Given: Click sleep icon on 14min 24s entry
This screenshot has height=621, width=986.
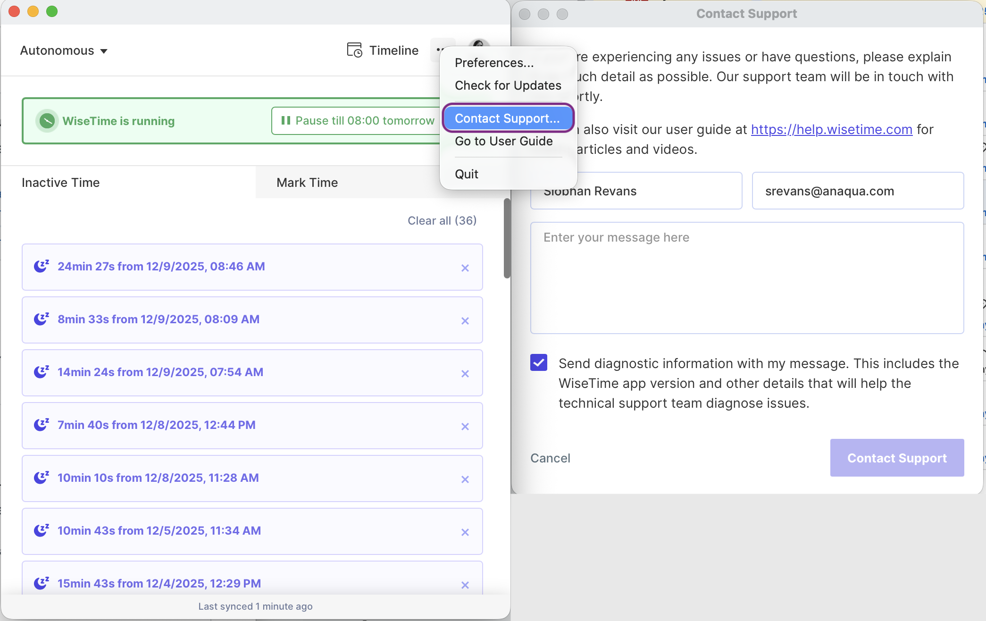Looking at the screenshot, I should point(42,372).
